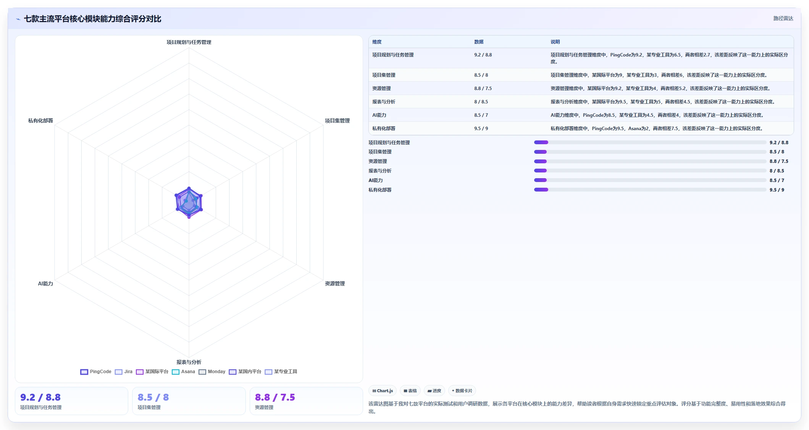809x430 pixels.
Task: Toggle the Monday legend entry
Action: [x=212, y=372]
